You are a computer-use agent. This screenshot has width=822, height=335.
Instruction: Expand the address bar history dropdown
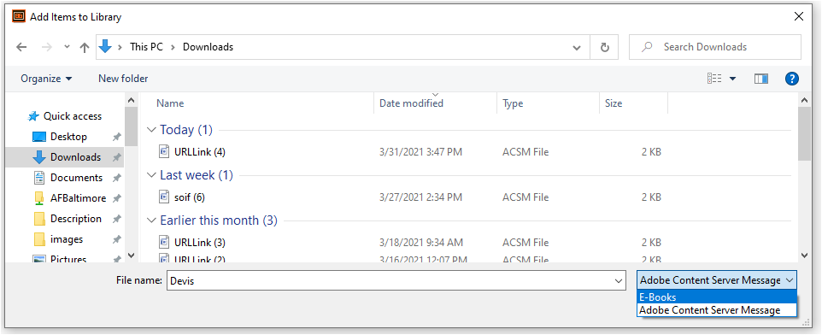click(577, 47)
